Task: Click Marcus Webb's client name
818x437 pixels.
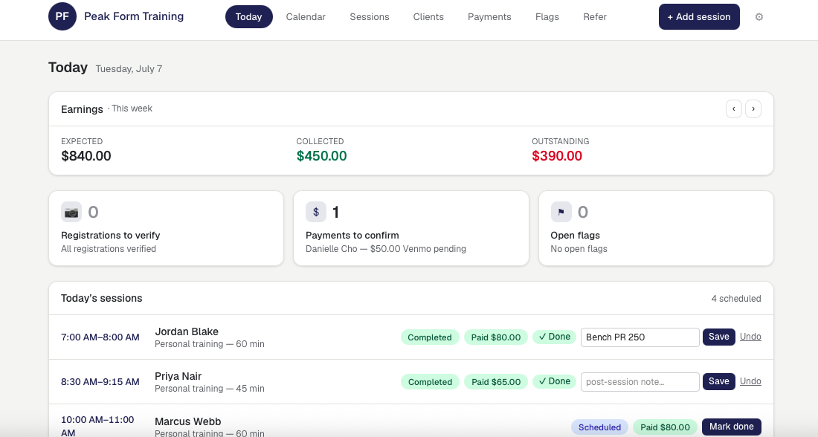Action: (x=188, y=421)
